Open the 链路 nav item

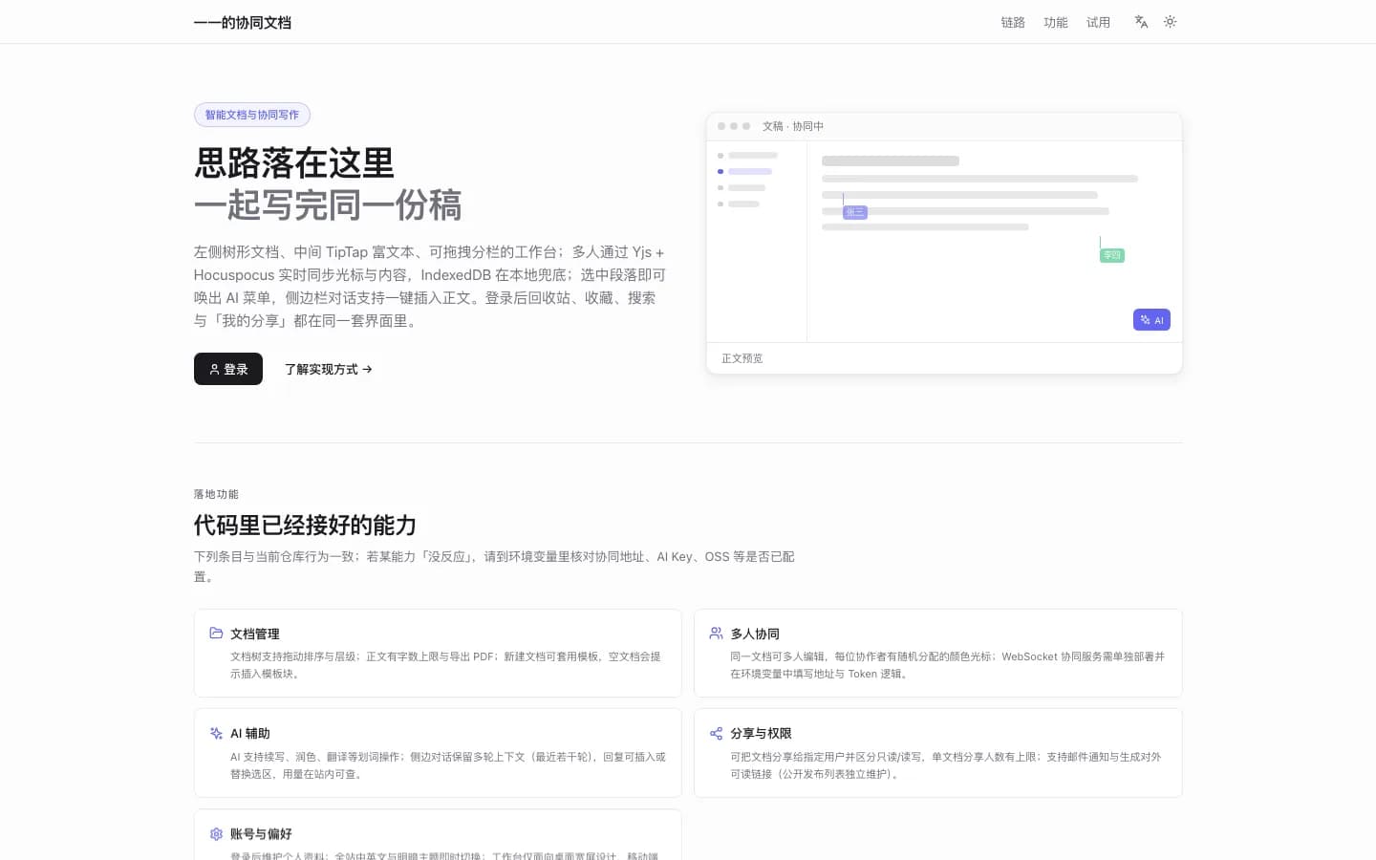(1013, 22)
